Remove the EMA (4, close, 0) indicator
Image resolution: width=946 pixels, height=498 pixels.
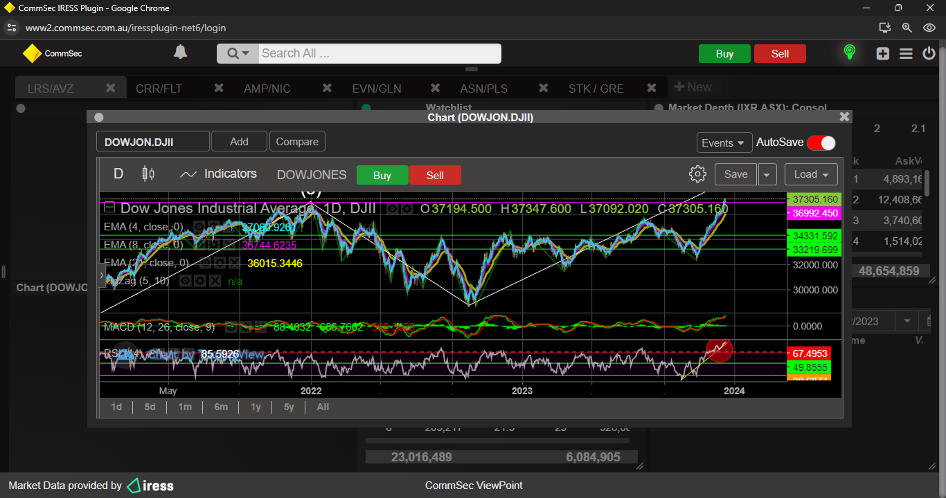pyautogui.click(x=229, y=227)
